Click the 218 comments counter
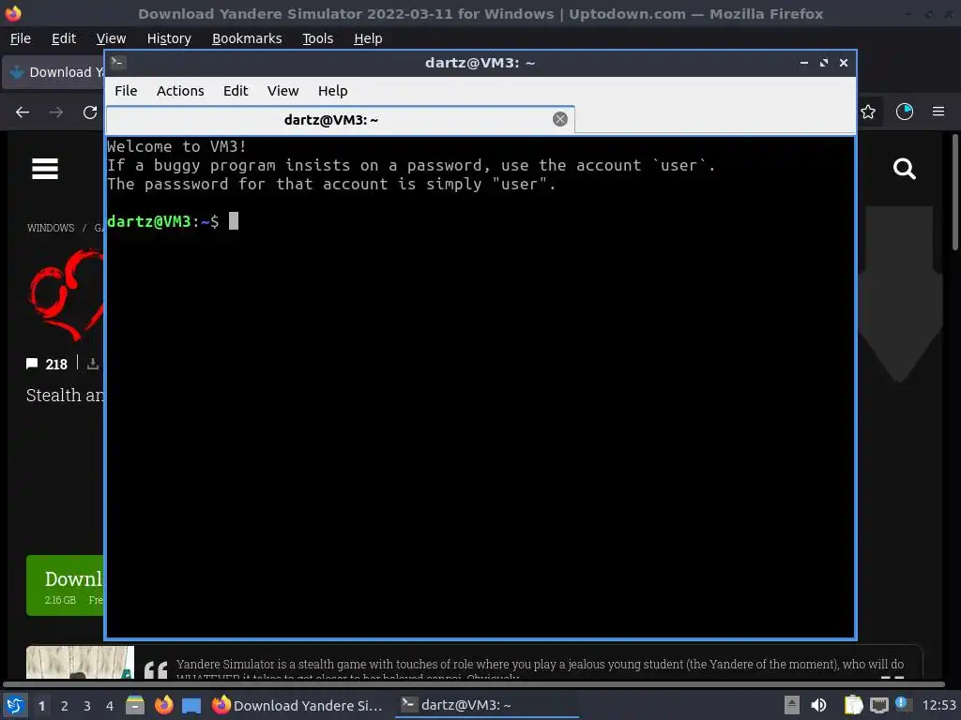 coord(47,365)
